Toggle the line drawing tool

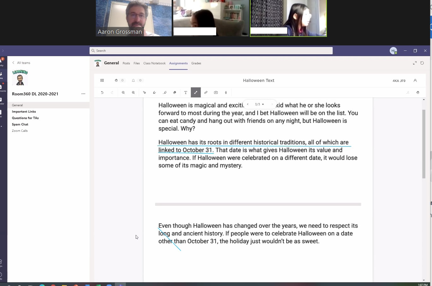196,92
